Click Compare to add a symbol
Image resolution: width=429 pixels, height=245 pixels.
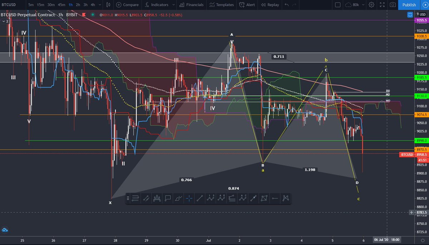tap(127, 5)
